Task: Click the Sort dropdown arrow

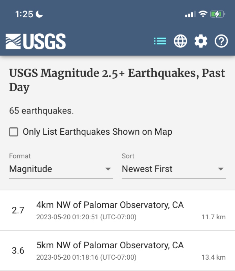Action: (x=221, y=169)
